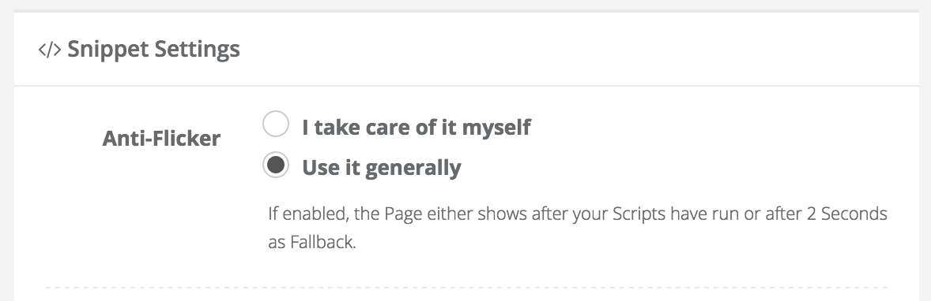
Task: Click the code brackets icon beside Snippet Settings
Action: 49,49
